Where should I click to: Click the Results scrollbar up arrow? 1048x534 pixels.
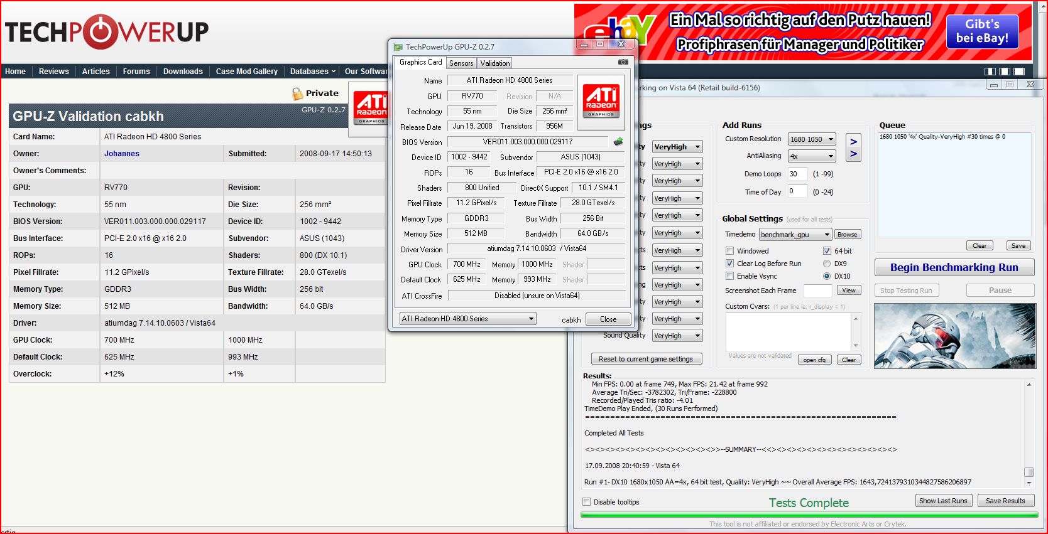click(x=1029, y=385)
